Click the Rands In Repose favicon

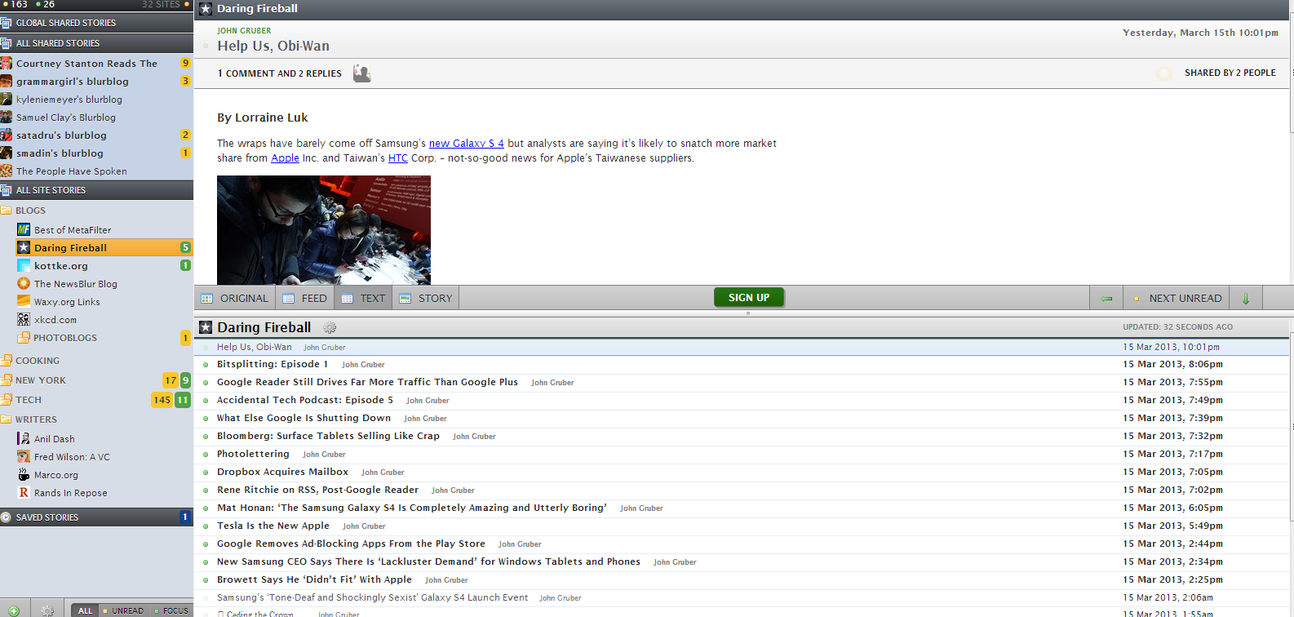click(24, 492)
